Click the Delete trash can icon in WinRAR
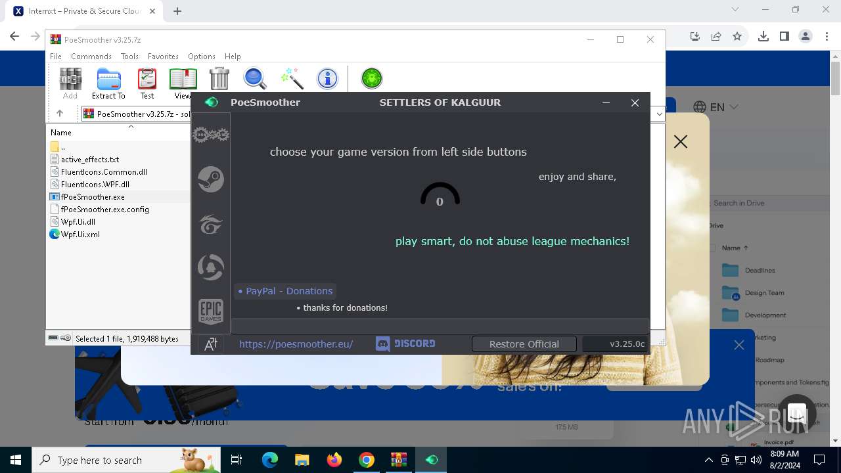Image resolution: width=841 pixels, height=473 pixels. coord(219,78)
